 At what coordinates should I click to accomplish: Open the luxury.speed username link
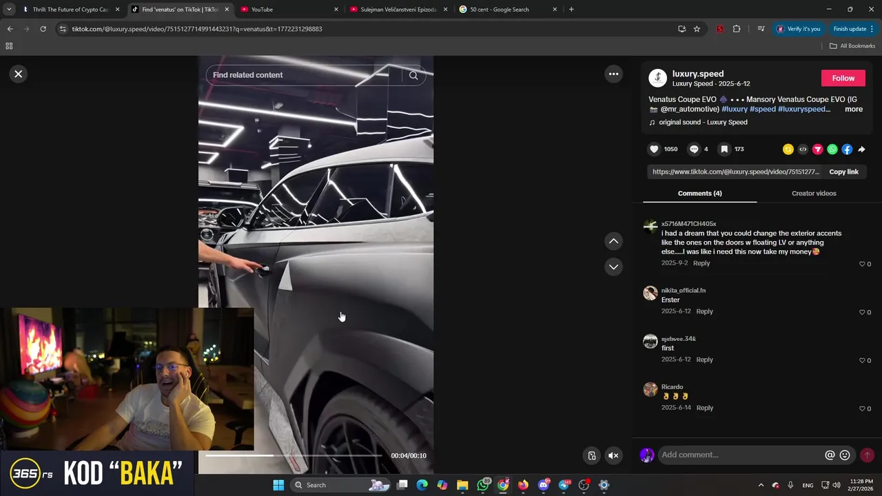pos(698,74)
